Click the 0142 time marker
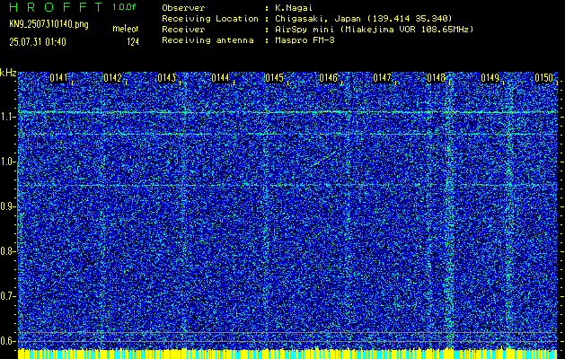Screen dimensions: 565x359 tap(112, 78)
